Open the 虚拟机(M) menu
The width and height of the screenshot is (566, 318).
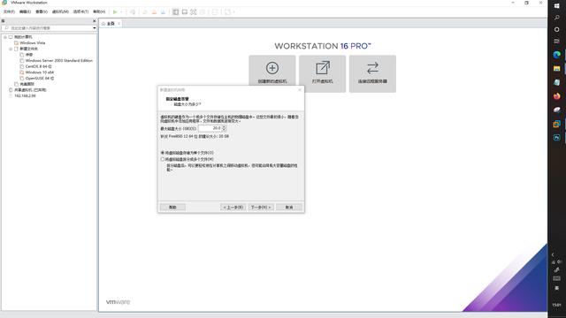pos(60,11)
